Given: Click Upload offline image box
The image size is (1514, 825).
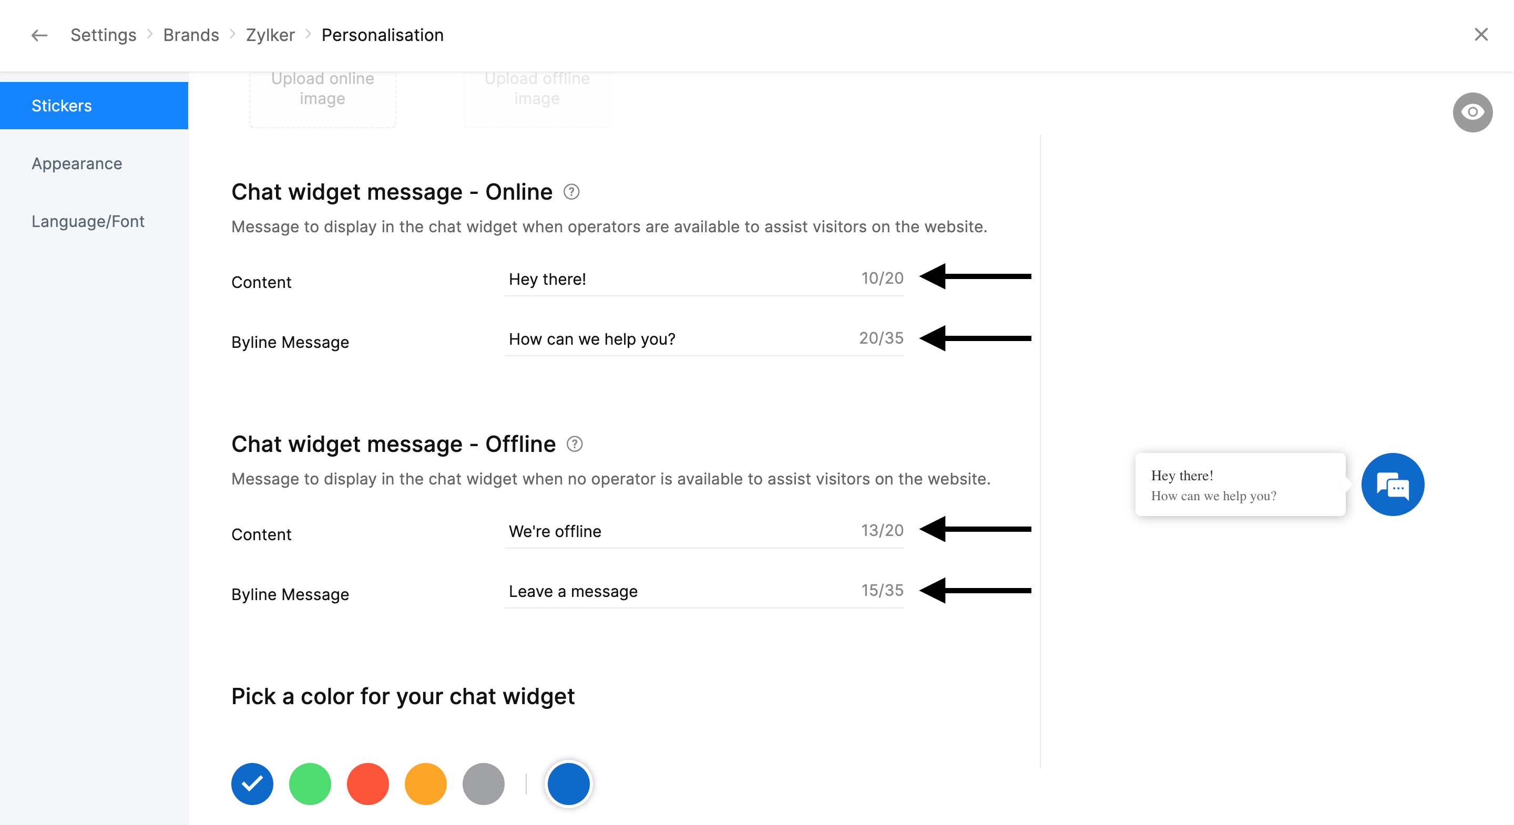Looking at the screenshot, I should click(x=537, y=94).
